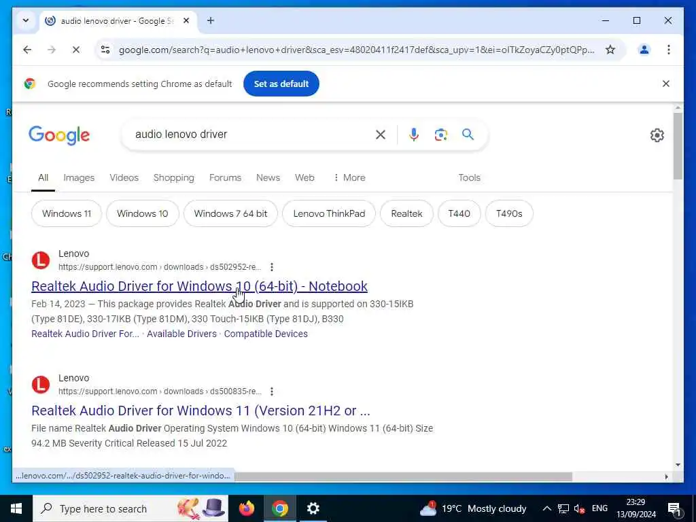Click the forward navigation arrow
This screenshot has width=696, height=522.
pos(52,50)
